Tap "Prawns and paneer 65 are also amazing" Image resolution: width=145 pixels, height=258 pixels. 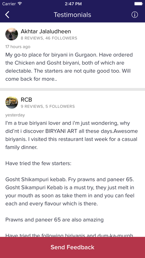point(54,220)
